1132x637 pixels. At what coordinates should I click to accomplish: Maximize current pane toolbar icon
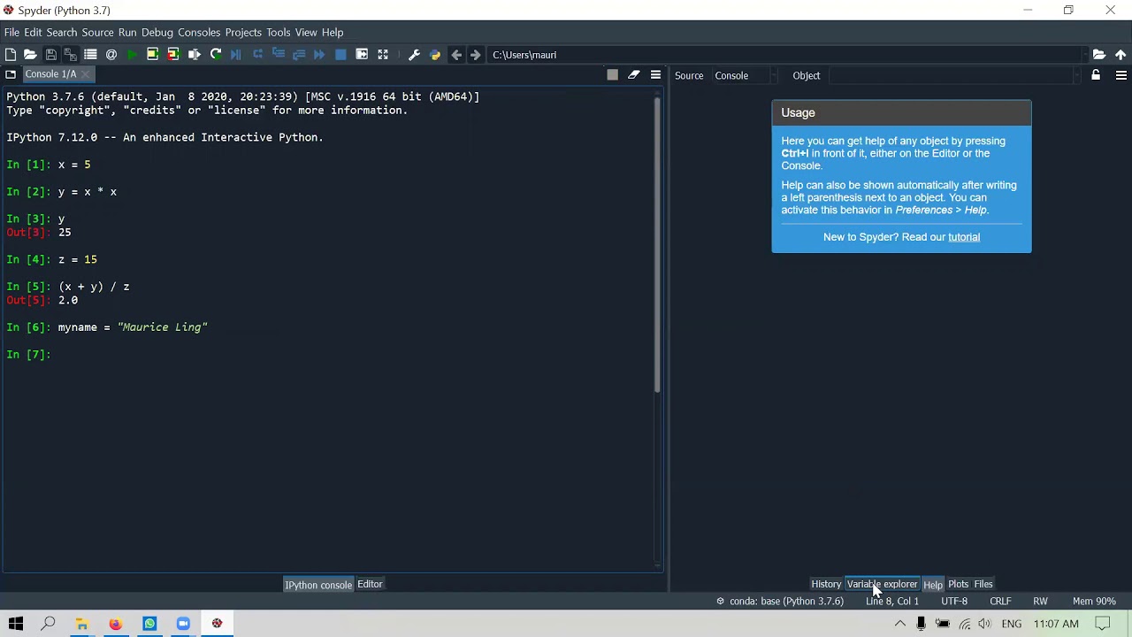pos(362,55)
